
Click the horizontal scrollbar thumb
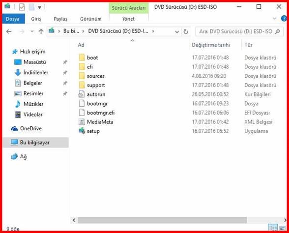click(x=162, y=220)
